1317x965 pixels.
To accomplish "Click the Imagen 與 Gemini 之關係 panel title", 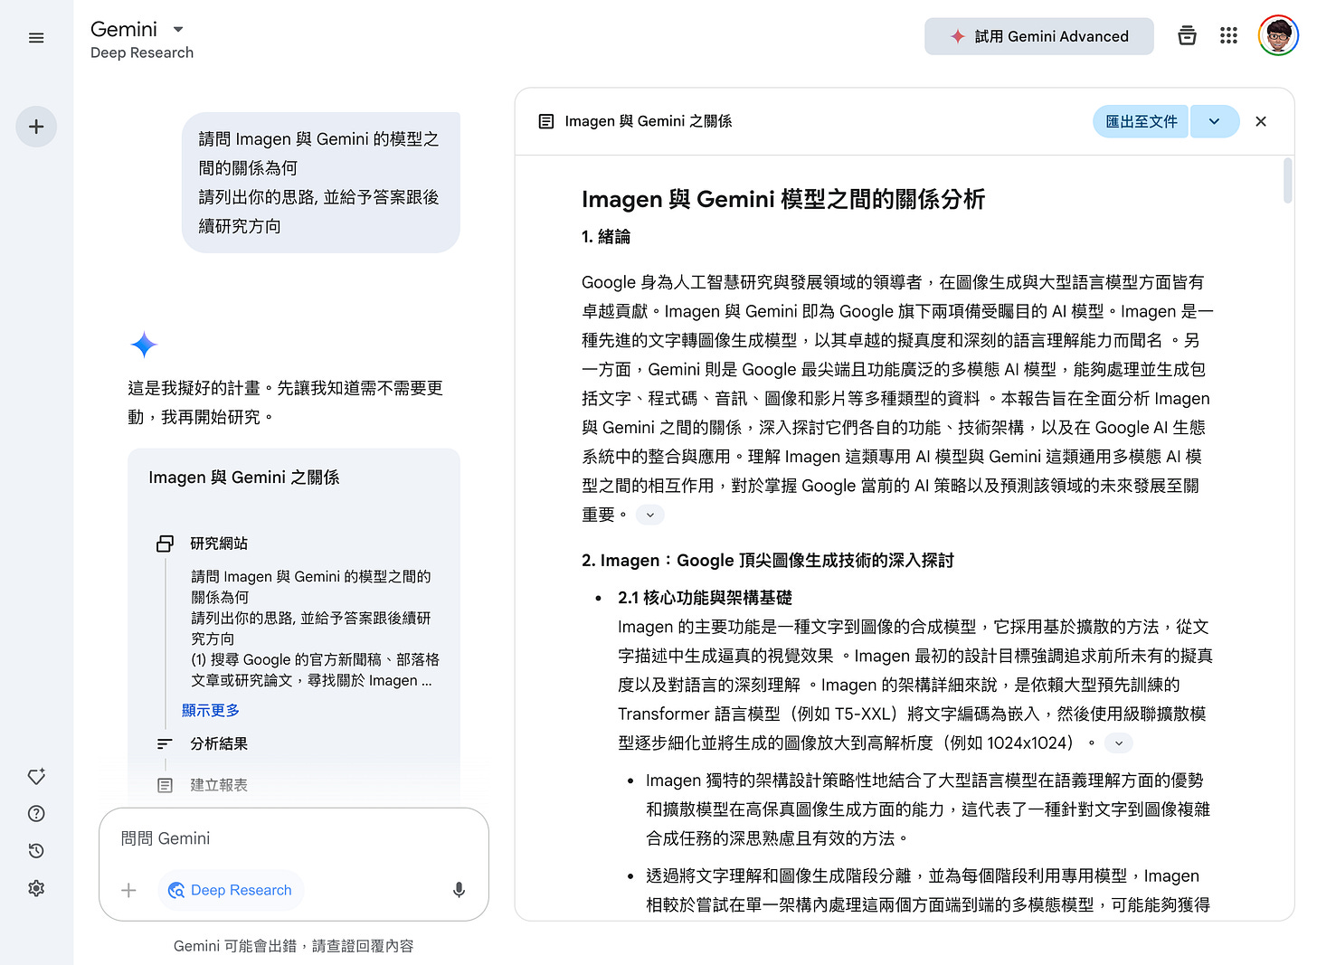I will click(x=649, y=121).
